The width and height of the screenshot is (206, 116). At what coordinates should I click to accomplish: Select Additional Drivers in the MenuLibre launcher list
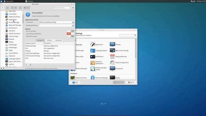coord(14,17)
